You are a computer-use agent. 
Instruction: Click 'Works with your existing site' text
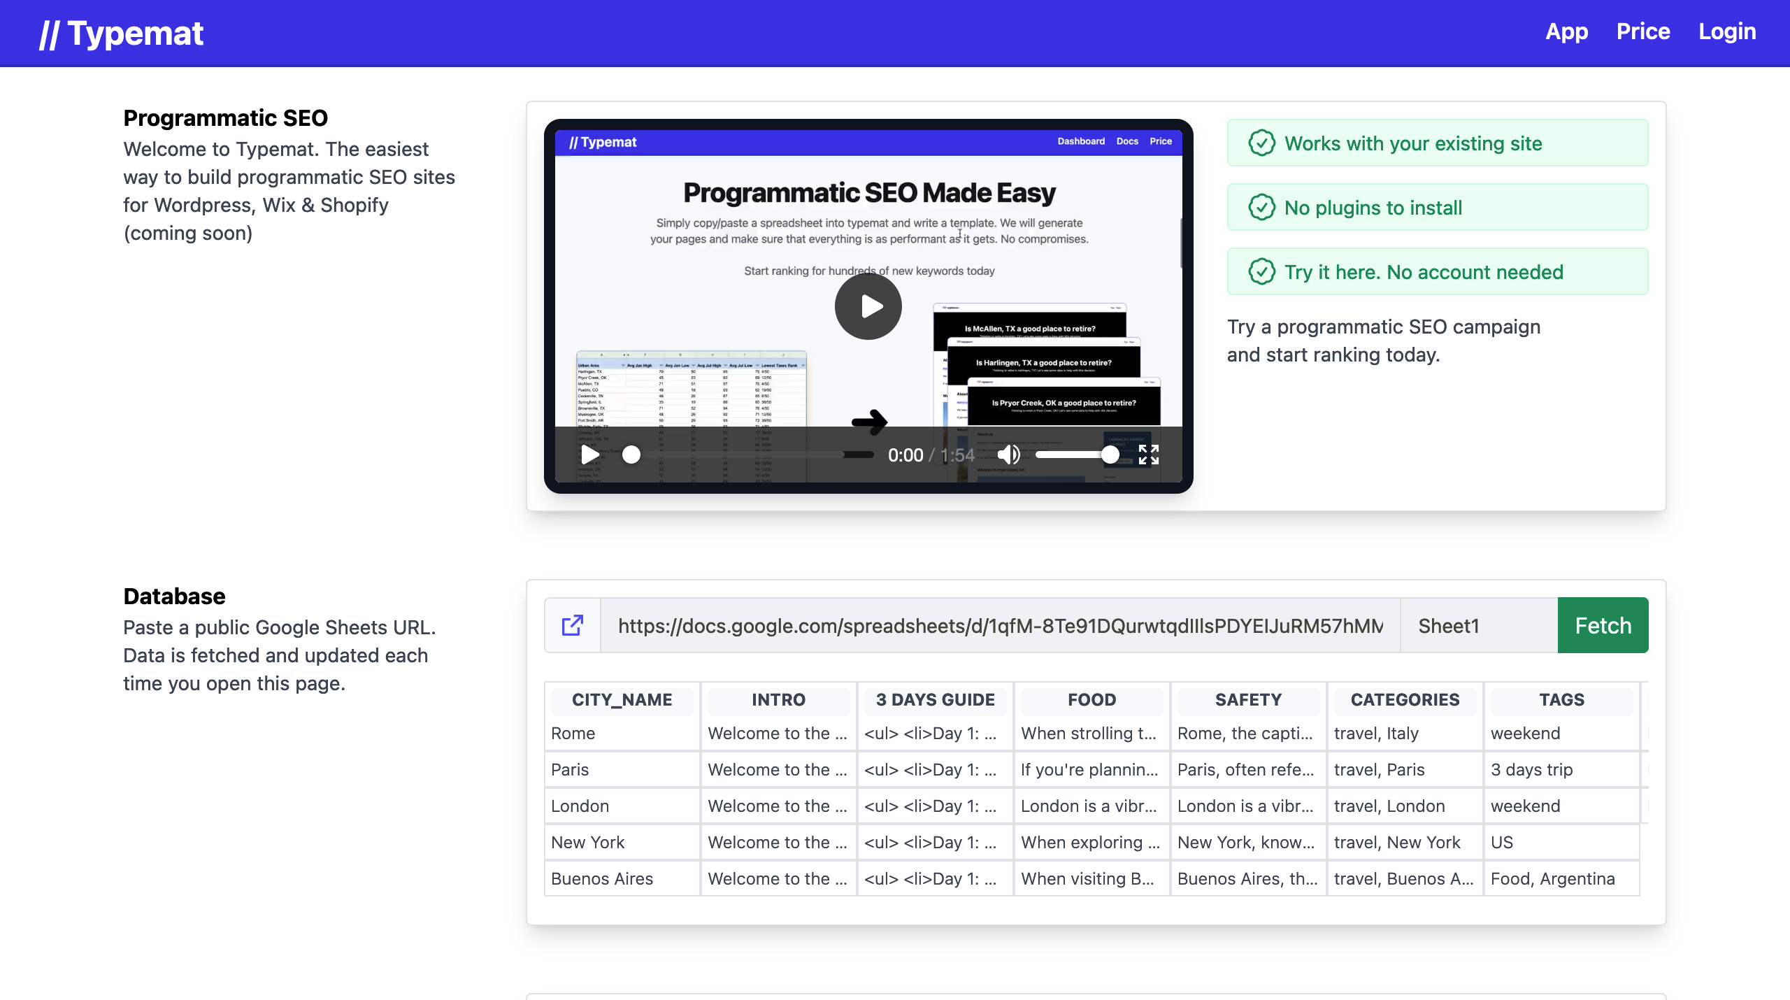(x=1413, y=143)
